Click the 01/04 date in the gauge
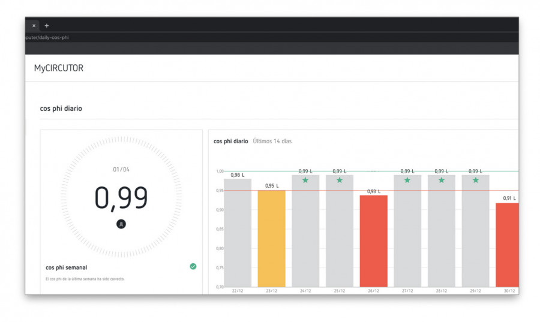The height and width of the screenshot is (322, 540). point(121,169)
